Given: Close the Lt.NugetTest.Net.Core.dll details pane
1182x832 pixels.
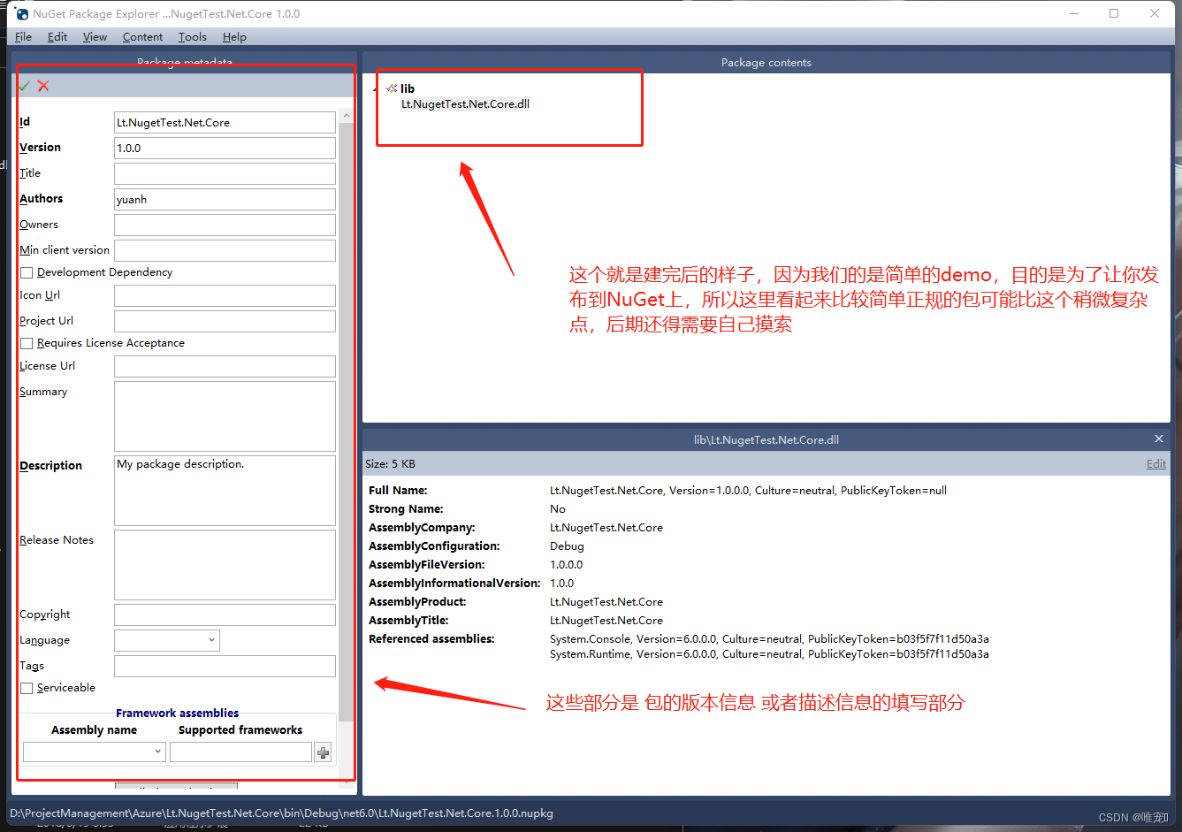Looking at the screenshot, I should (x=1159, y=439).
